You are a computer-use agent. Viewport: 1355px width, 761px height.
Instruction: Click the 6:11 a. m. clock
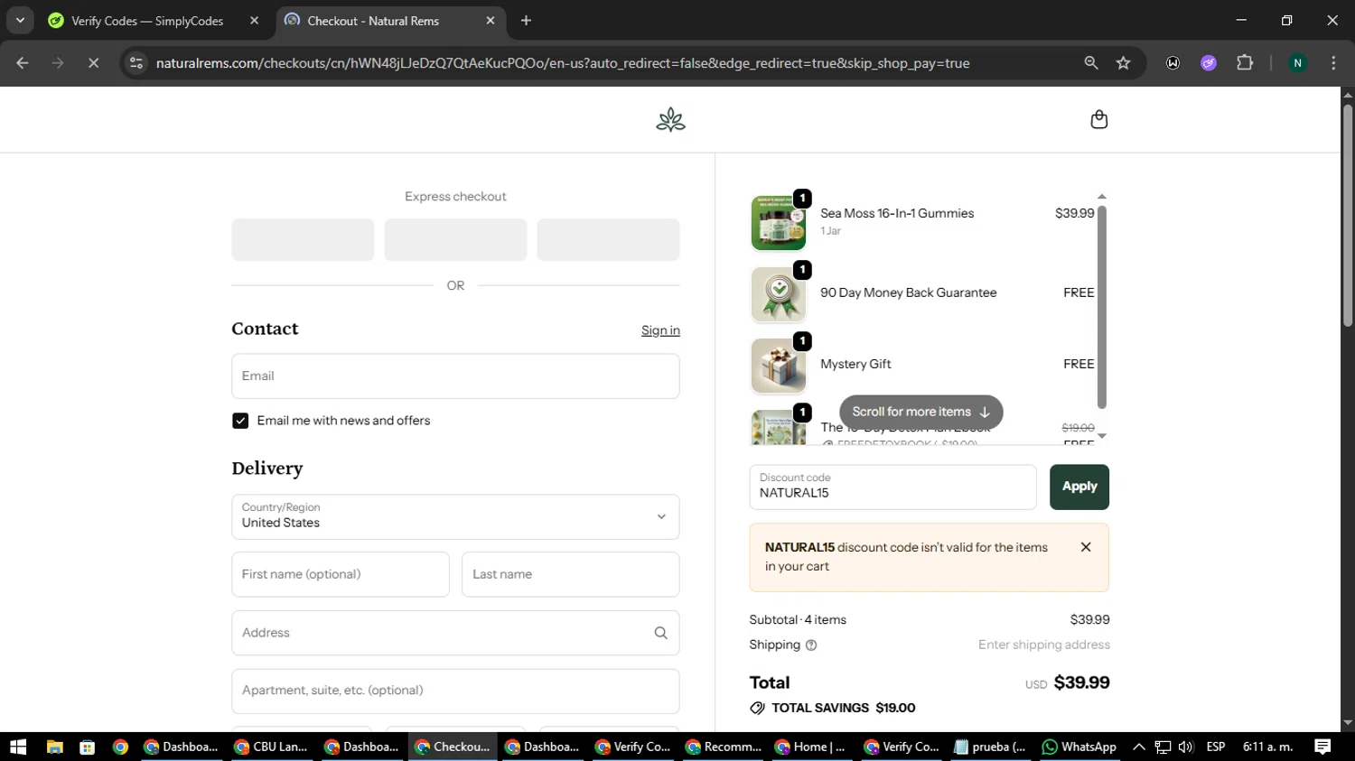pos(1267,747)
